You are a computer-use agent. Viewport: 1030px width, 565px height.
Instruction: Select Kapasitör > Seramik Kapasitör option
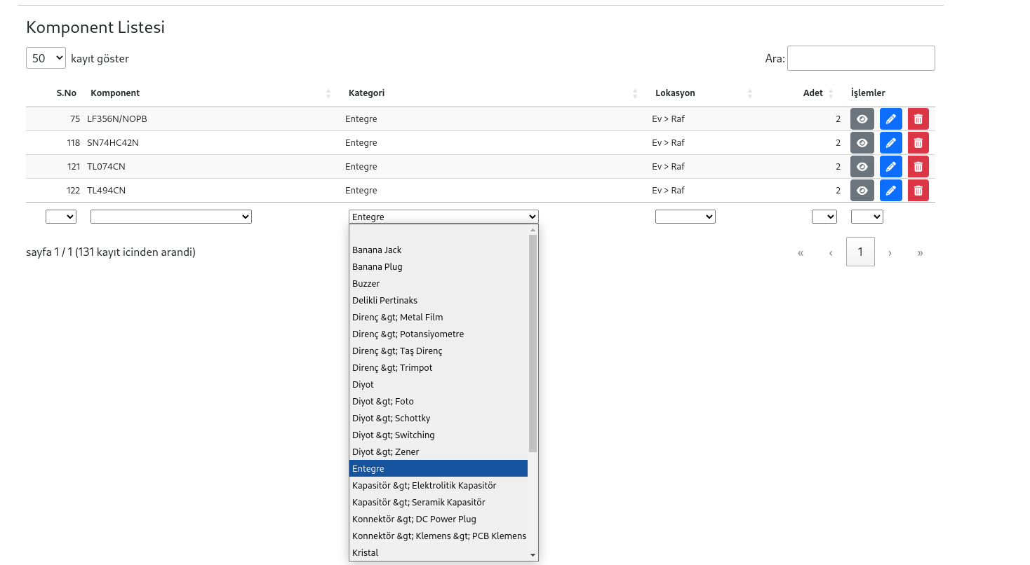[x=439, y=503]
